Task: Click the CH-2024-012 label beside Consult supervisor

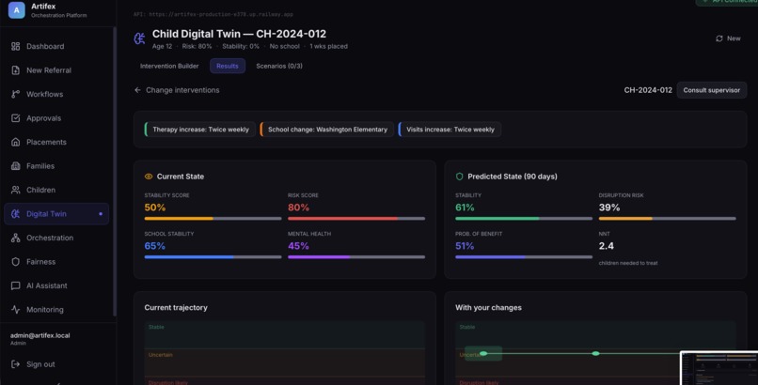Action: click(648, 90)
